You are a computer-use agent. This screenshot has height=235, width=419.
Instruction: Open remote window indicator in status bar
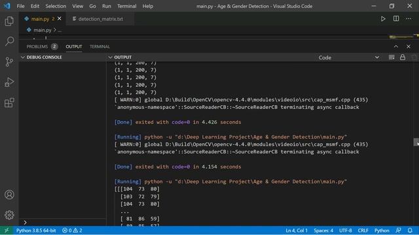pyautogui.click(x=7, y=230)
